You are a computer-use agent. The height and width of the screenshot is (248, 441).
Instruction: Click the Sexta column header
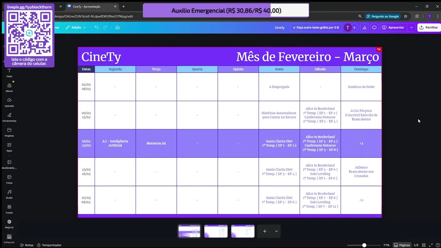click(279, 69)
